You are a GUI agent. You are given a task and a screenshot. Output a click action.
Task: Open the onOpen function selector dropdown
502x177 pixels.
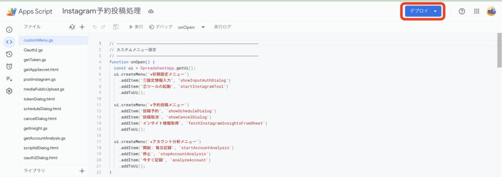[x=191, y=27]
